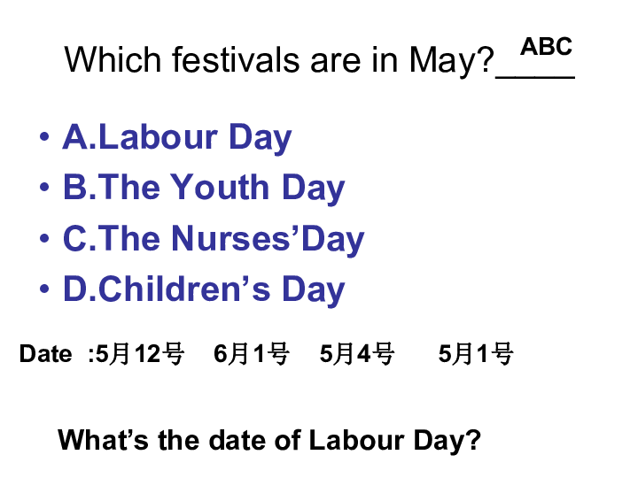Click the ABC answer text
Image resolution: width=638 pixels, height=478 pixels.
click(x=547, y=46)
